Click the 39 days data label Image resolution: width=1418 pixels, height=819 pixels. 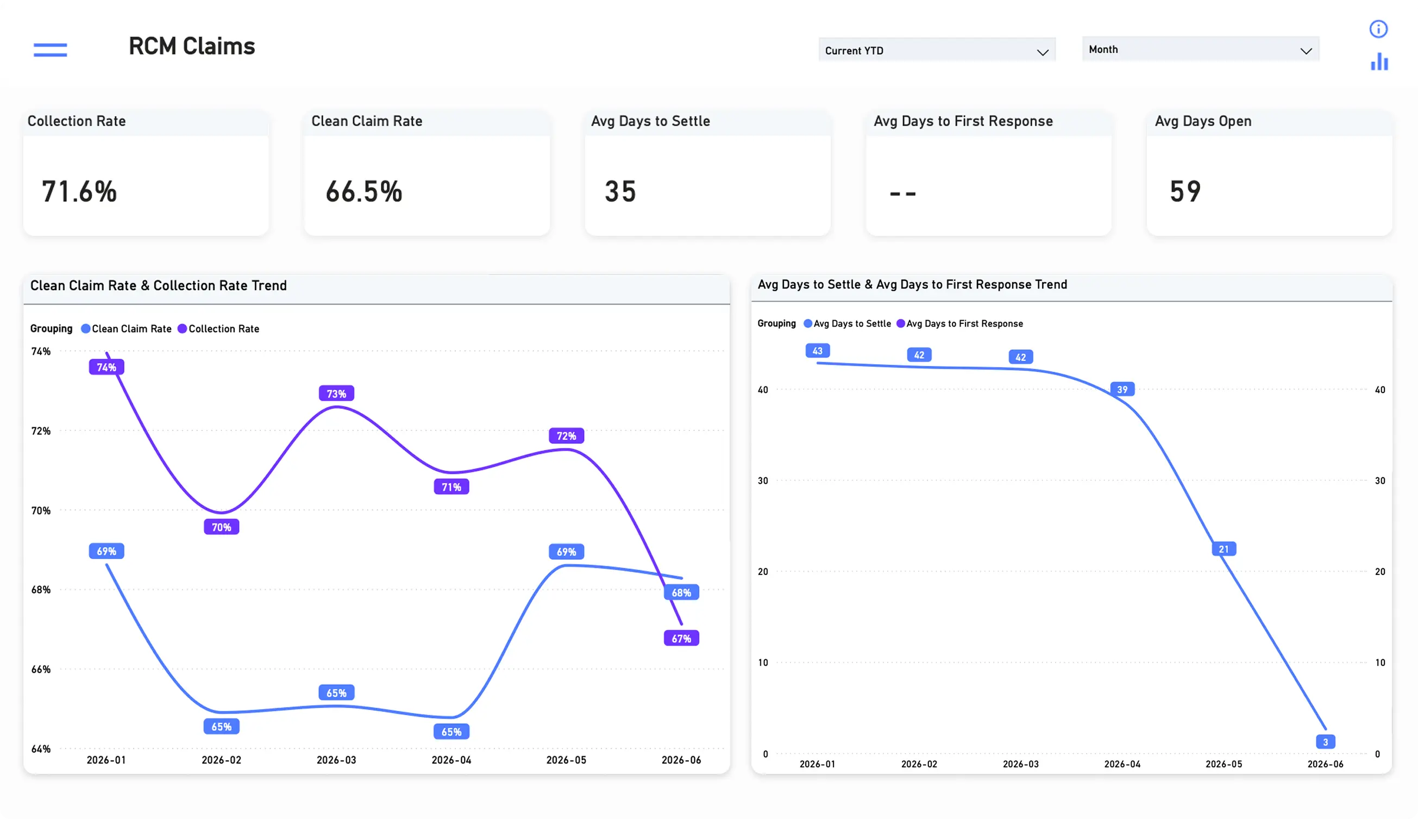pos(1122,389)
